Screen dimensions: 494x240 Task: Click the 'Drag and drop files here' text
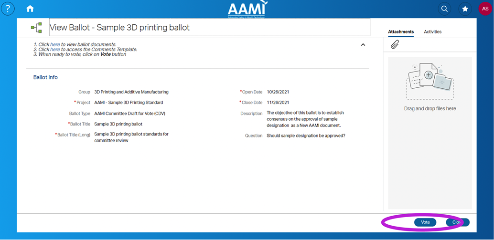point(430,108)
